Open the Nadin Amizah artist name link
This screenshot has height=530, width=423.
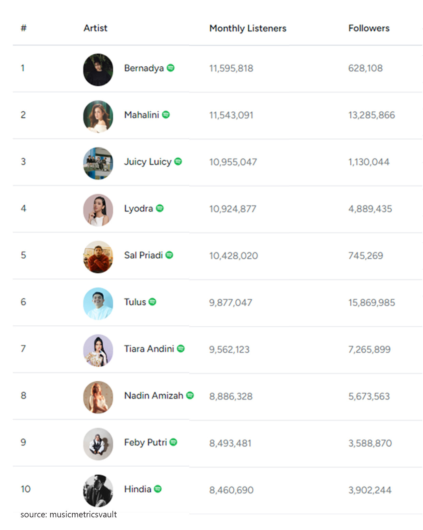click(x=154, y=395)
